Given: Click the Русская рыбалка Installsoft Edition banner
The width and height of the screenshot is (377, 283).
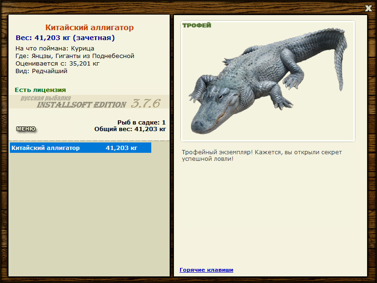Looking at the screenshot, I should coord(89,101).
